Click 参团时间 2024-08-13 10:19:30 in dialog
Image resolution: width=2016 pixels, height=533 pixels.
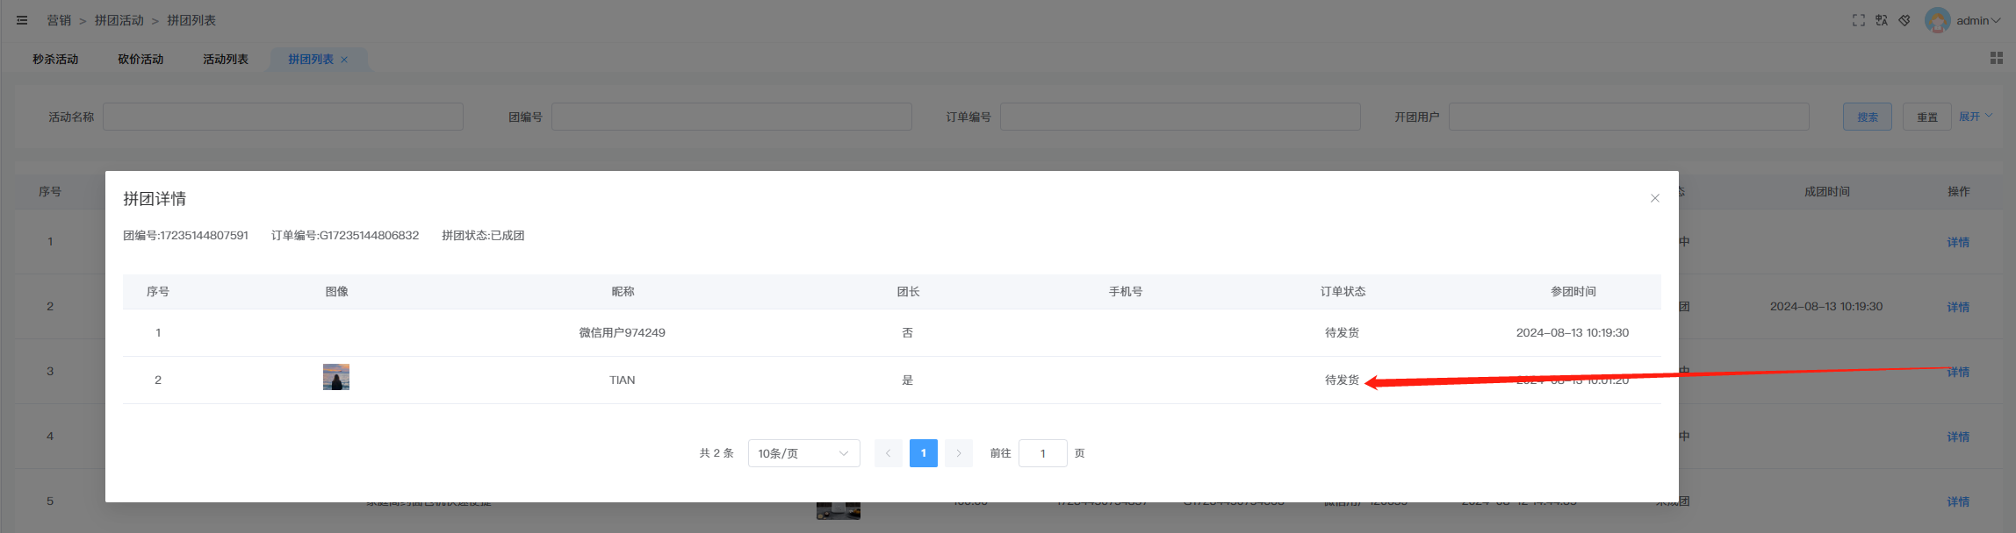pyautogui.click(x=1573, y=332)
